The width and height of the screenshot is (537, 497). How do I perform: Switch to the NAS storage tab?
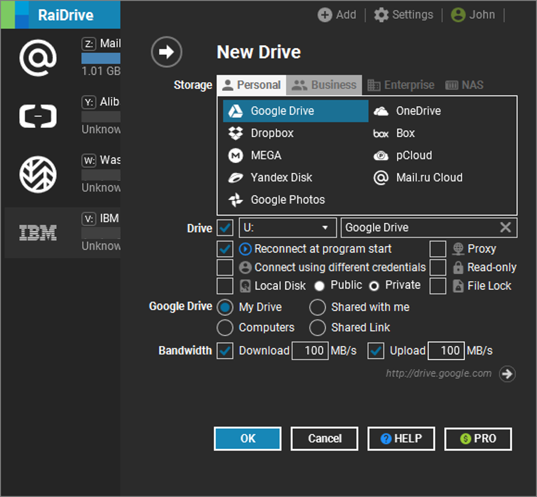click(464, 85)
